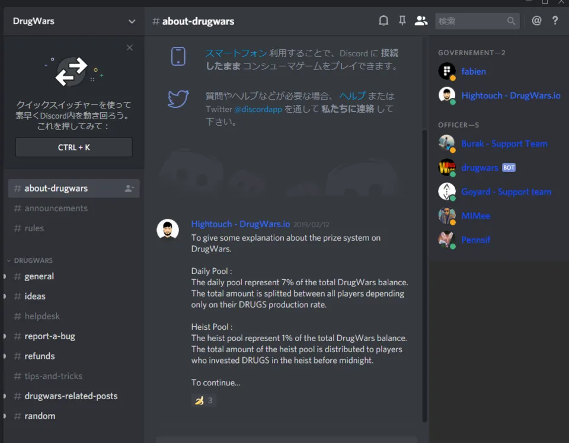Click Hightouch avatar in member list
The height and width of the screenshot is (443, 569).
(x=447, y=95)
